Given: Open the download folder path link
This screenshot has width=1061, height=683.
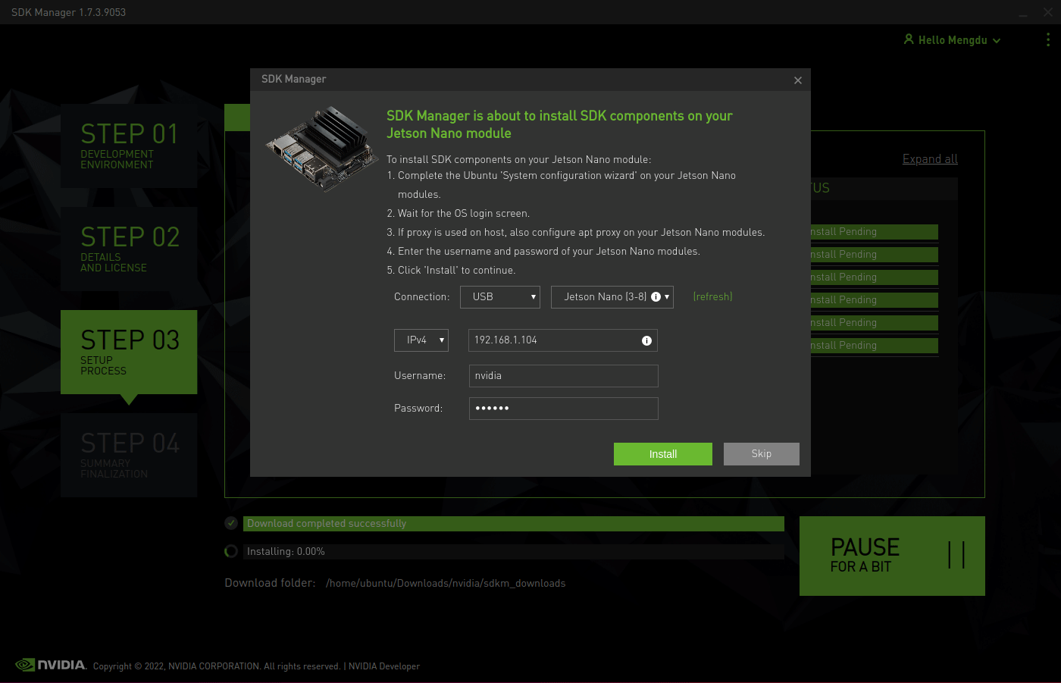Looking at the screenshot, I should coord(446,583).
